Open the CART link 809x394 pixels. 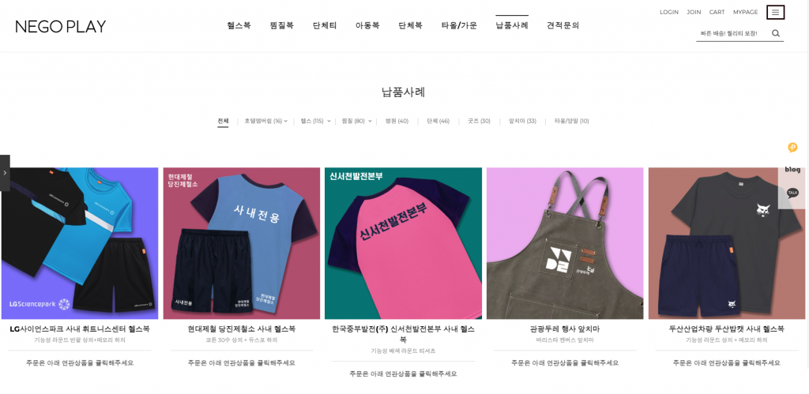[717, 12]
